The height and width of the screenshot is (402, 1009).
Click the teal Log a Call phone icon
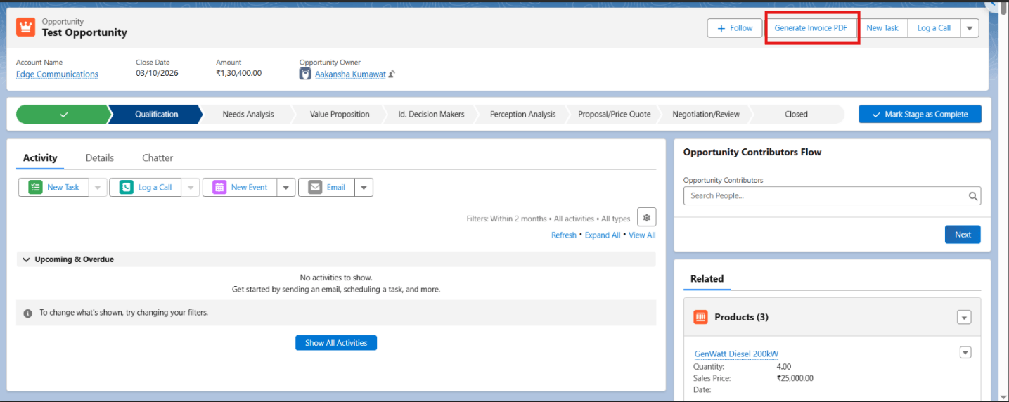[x=126, y=187]
